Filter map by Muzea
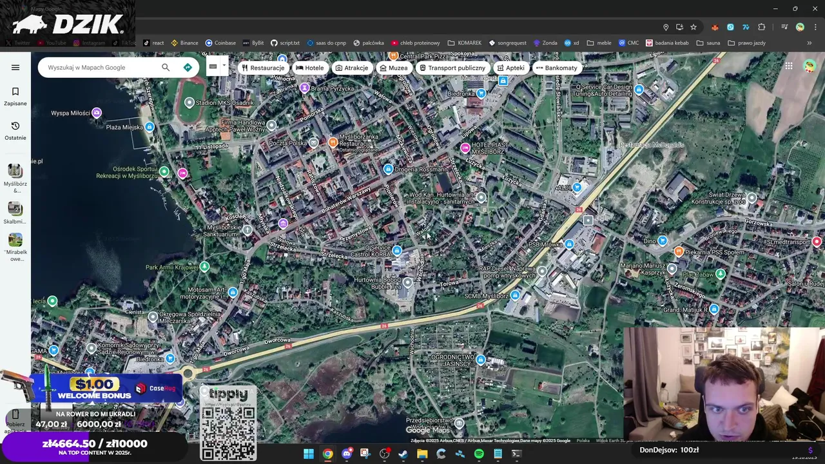This screenshot has height=464, width=825. click(394, 68)
